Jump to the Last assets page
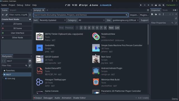Screen dimensions: 179x101 (117, 28)
